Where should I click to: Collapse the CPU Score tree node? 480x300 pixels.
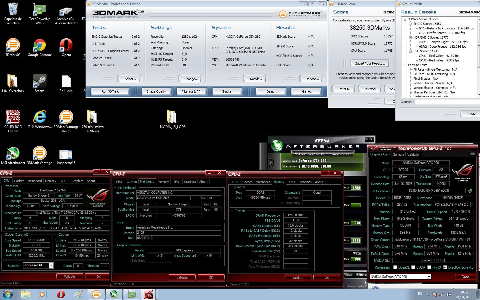[411, 51]
